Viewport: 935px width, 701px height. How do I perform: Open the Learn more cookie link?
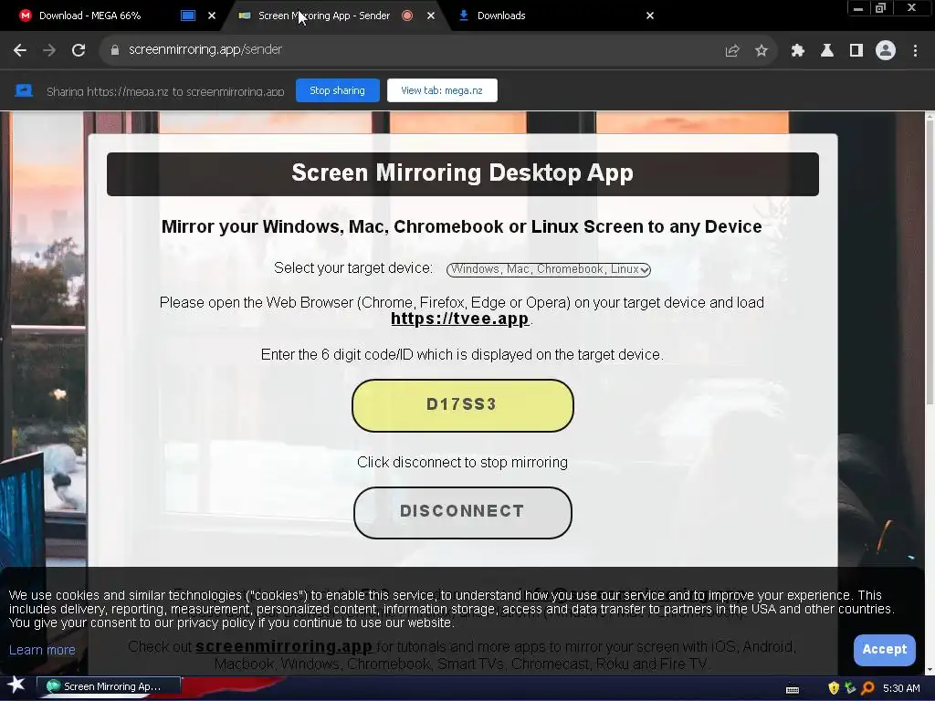[42, 650]
